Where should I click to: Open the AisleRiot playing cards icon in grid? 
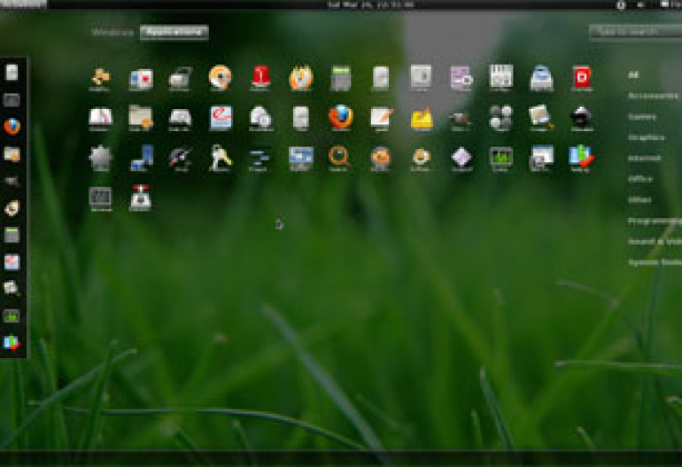[x=141, y=78]
